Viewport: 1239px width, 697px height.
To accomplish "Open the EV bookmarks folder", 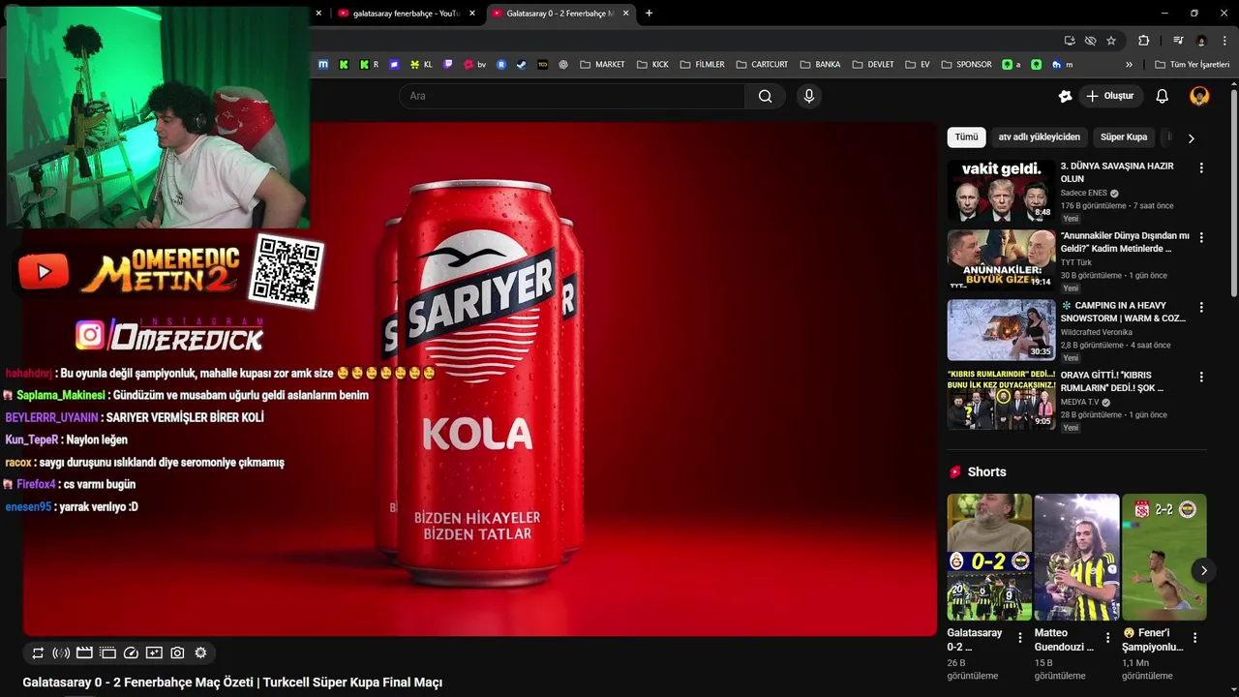I will (918, 65).
